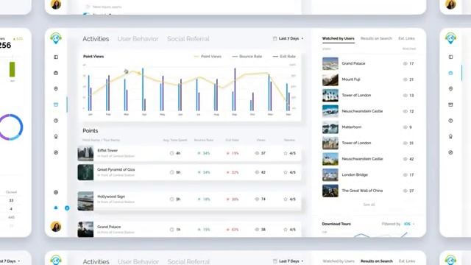Select the Ext. Links tab
Viewport: 471px width, 265px height.
(406, 38)
